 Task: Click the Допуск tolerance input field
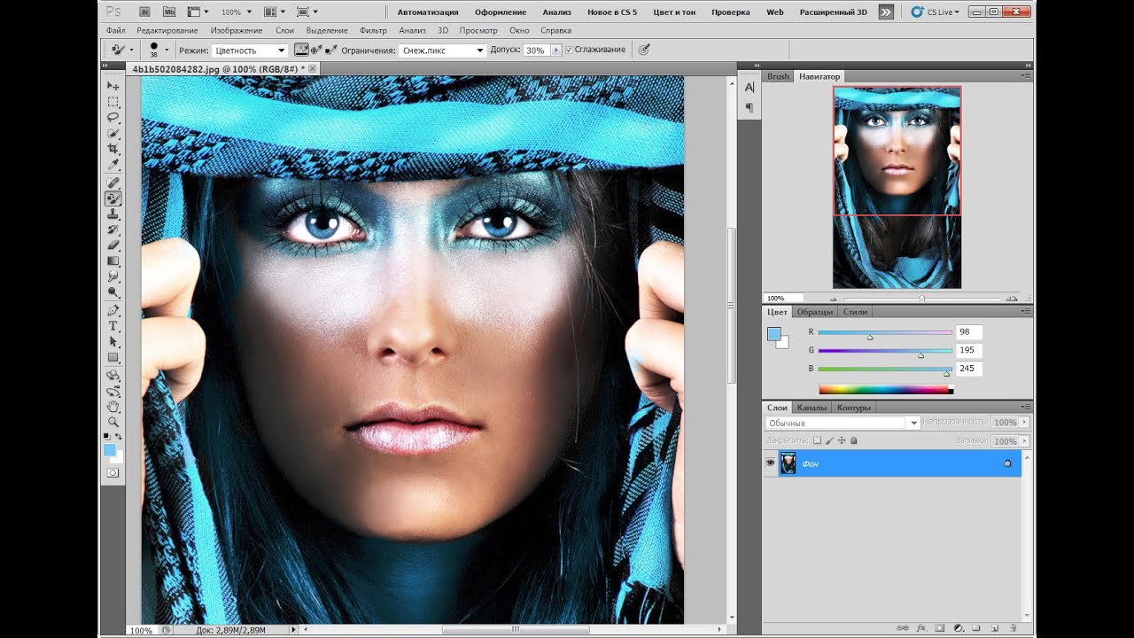tap(536, 51)
